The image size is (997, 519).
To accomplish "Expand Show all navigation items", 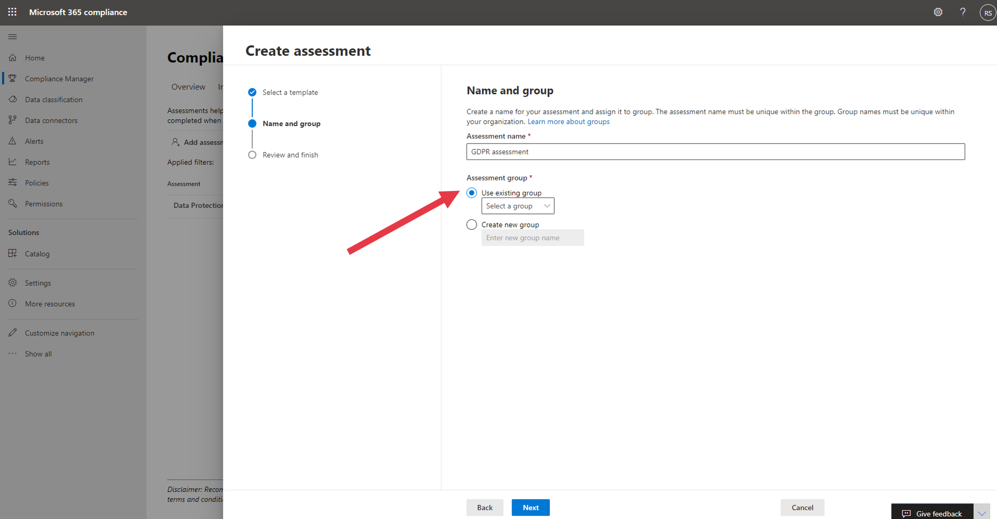I will pos(38,354).
